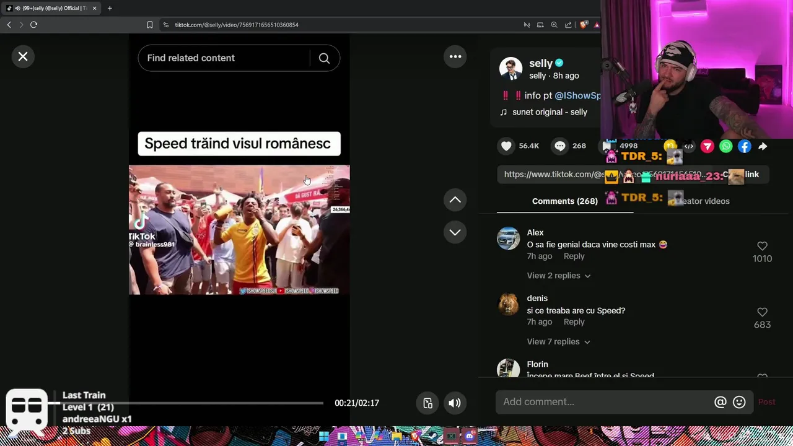
Task: Open Alex's commenter avatar
Action: 509,238
